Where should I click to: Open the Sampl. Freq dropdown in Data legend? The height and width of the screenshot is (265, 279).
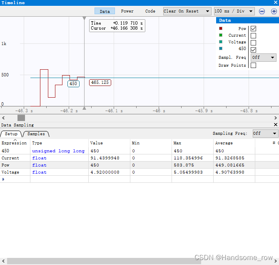[x=263, y=58]
